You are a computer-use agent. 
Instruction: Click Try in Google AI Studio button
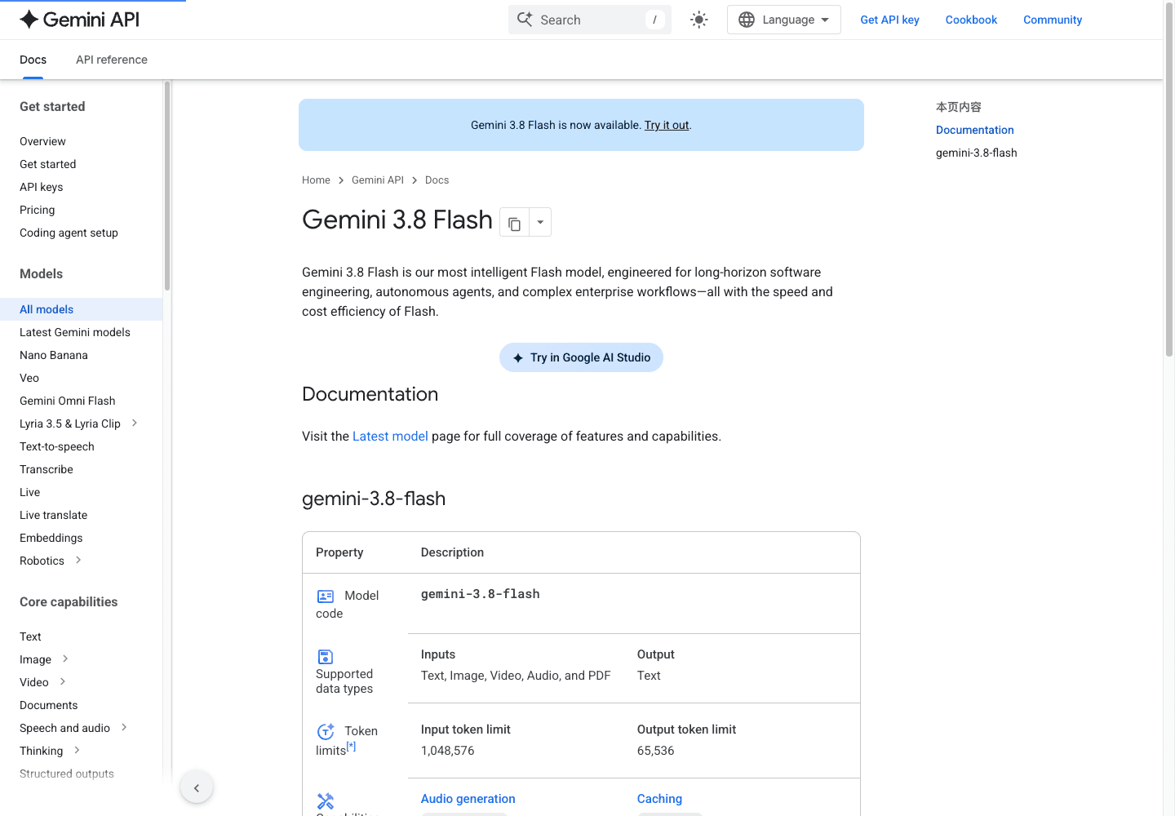coord(581,357)
